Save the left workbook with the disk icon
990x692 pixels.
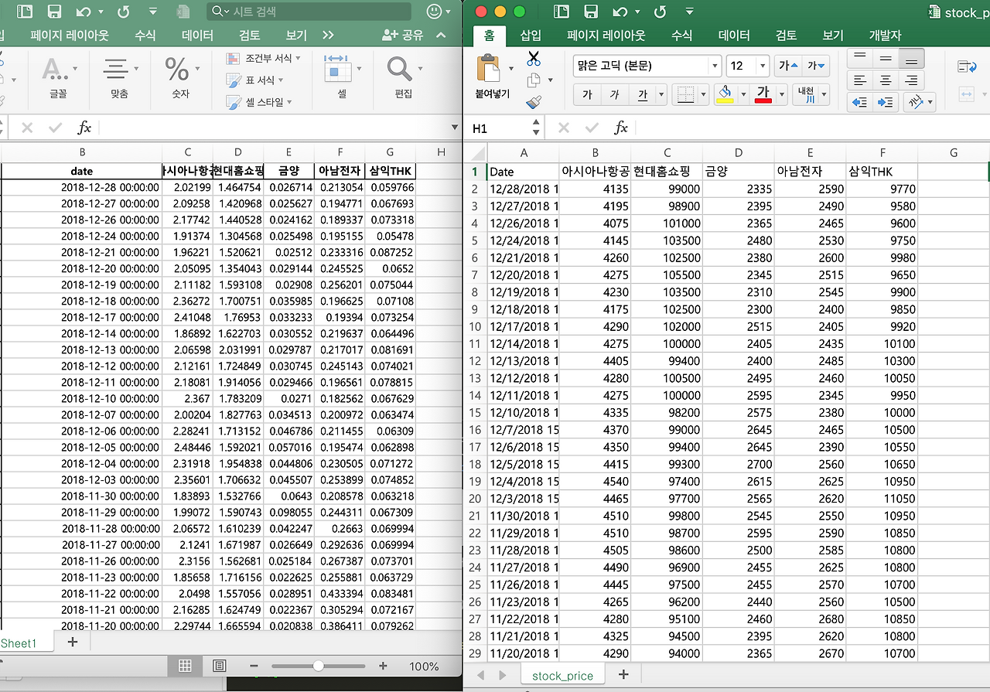[x=54, y=12]
